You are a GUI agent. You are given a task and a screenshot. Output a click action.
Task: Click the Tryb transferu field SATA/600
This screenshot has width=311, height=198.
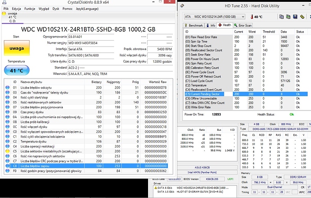click(x=91, y=55)
